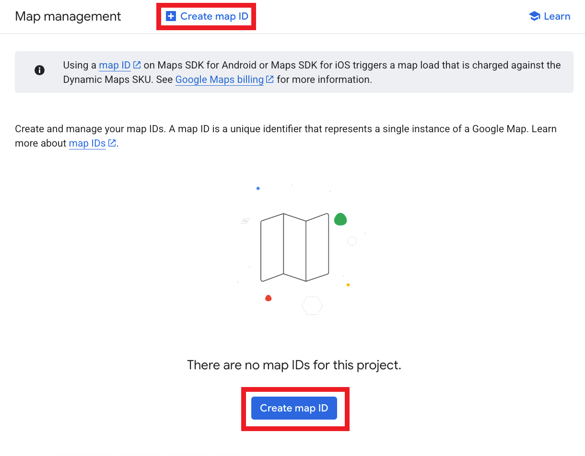The height and width of the screenshot is (456, 585).
Task: Click the dotted hexagon below the map
Action: (312, 306)
